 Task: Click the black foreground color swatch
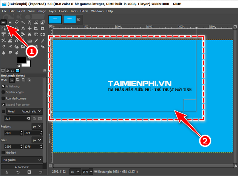pyautogui.click(x=22, y=60)
